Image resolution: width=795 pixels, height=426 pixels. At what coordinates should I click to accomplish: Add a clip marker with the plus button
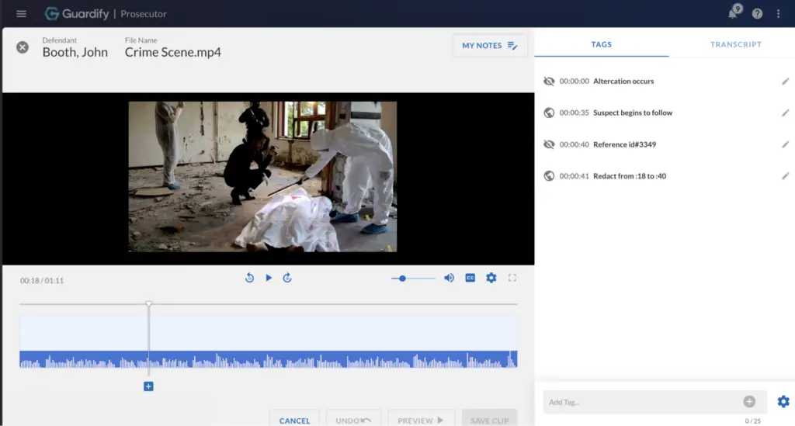pos(148,386)
